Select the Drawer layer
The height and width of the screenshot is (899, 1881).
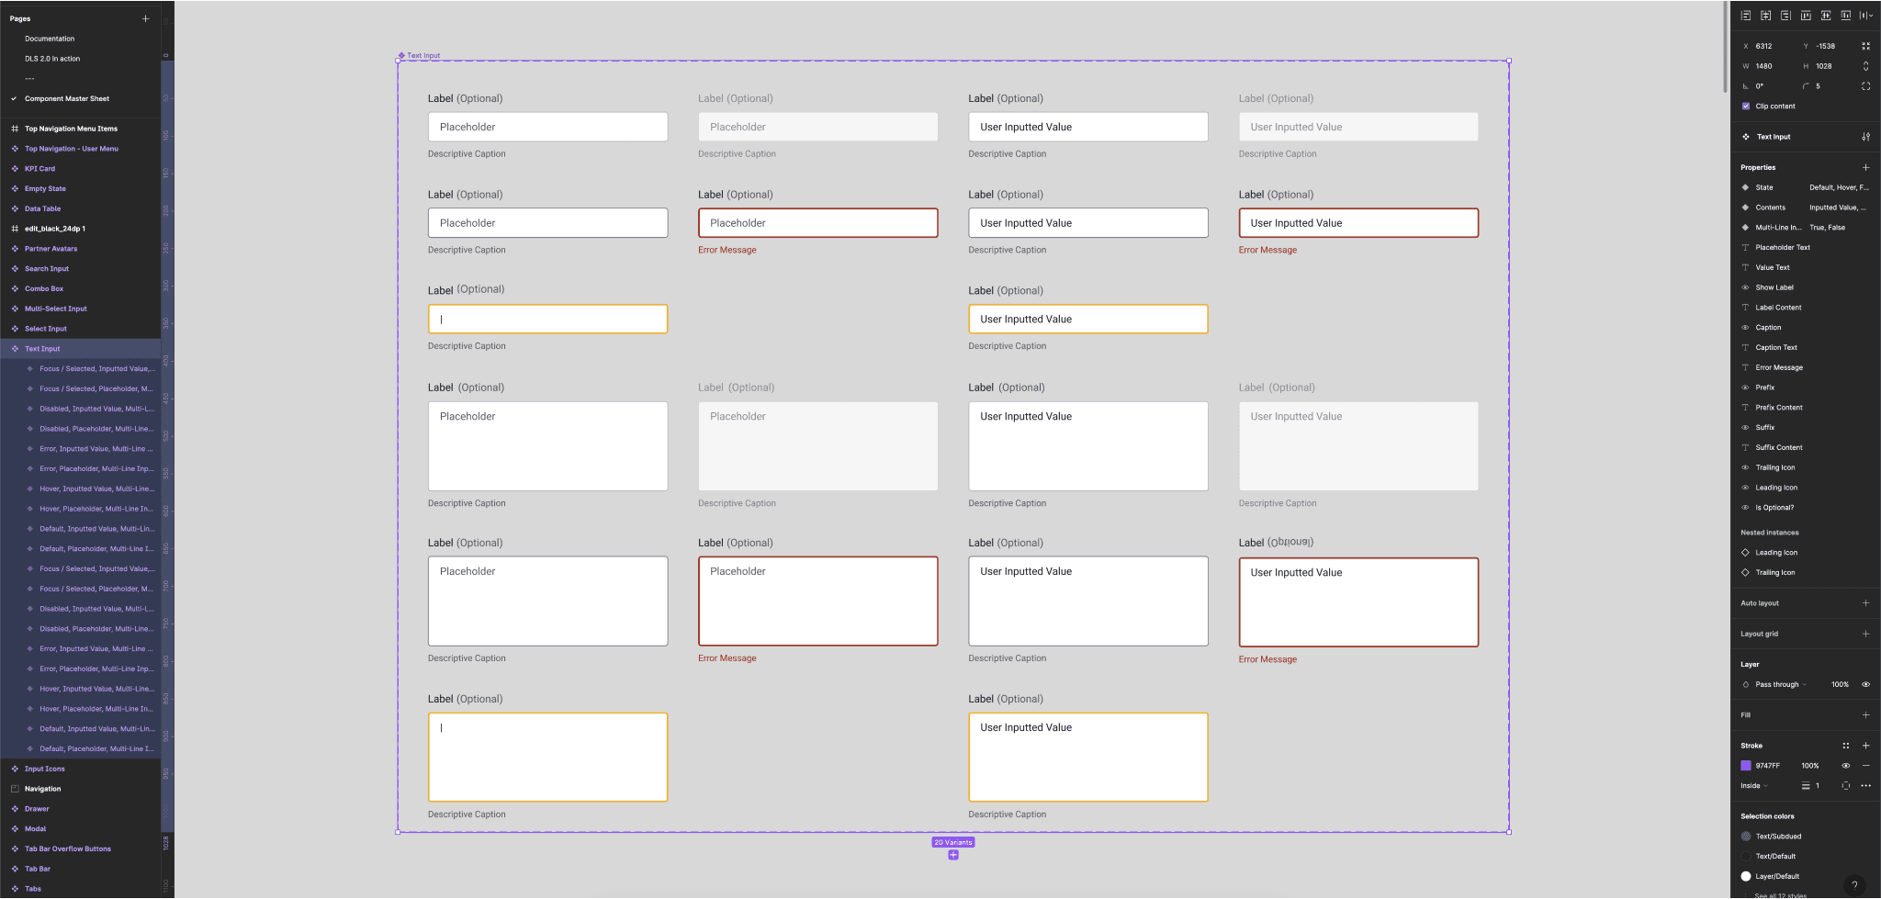point(37,809)
